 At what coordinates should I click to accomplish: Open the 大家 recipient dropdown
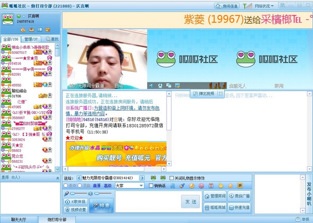[130, 186]
